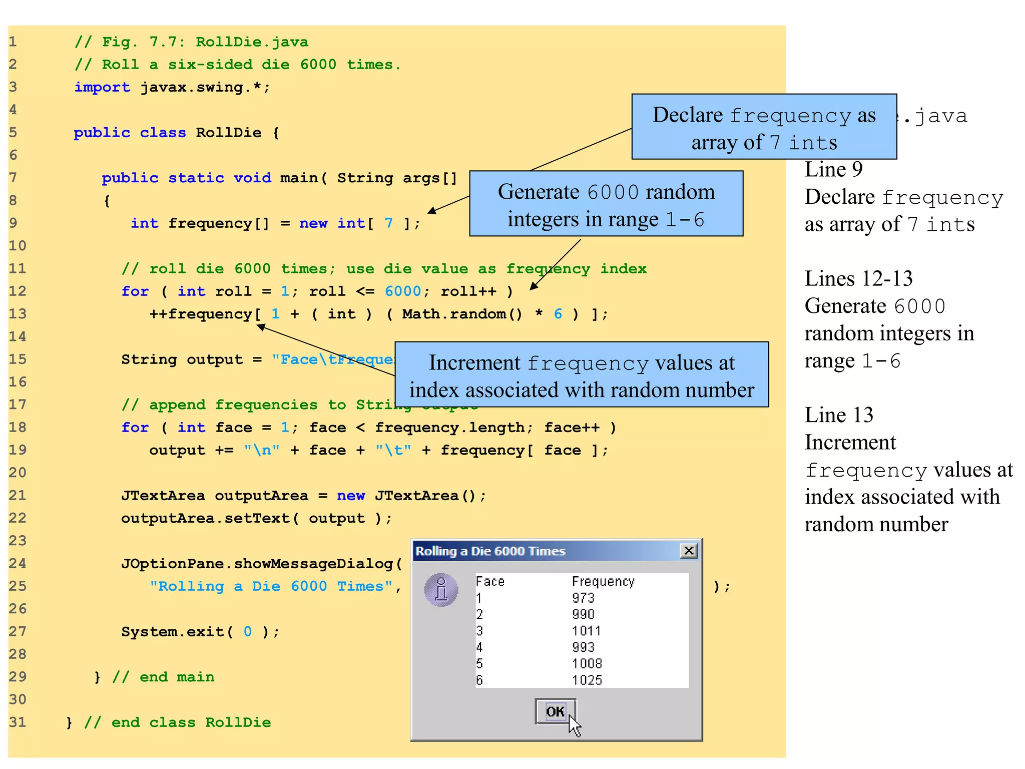The height and width of the screenshot is (769, 1025).
Task: Click the 'Line 9' note heading
Action: pyautogui.click(x=834, y=170)
